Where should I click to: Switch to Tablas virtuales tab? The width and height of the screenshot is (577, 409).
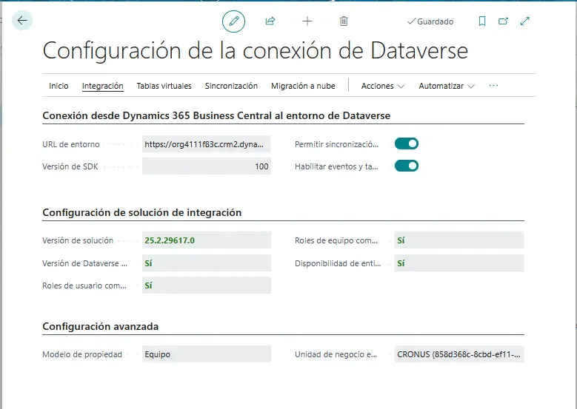click(x=164, y=86)
